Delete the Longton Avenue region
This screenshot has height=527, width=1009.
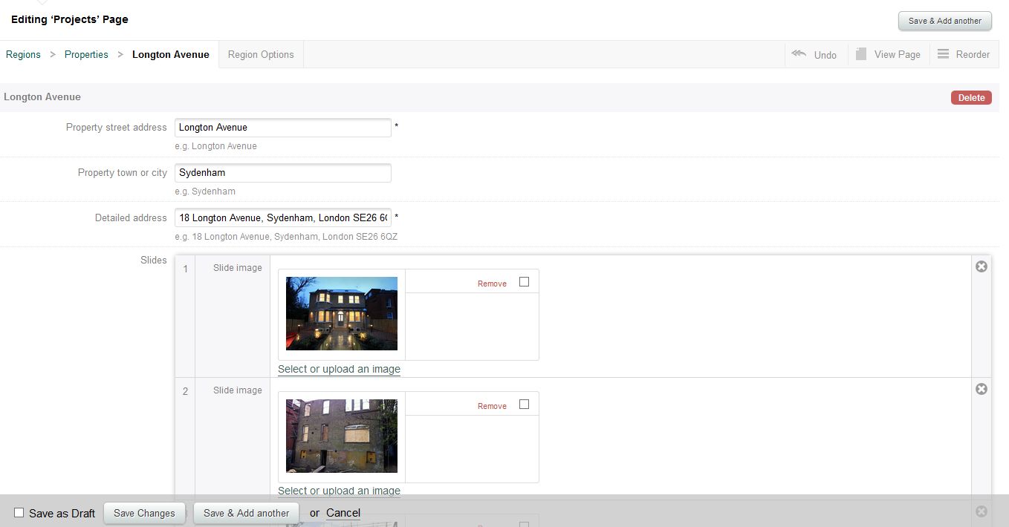[x=971, y=97]
